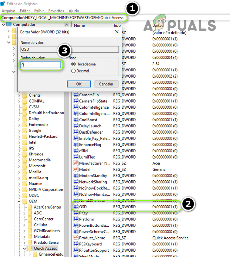
Task: Click the EnhanceFlag value icon
Action: click(76, 144)
